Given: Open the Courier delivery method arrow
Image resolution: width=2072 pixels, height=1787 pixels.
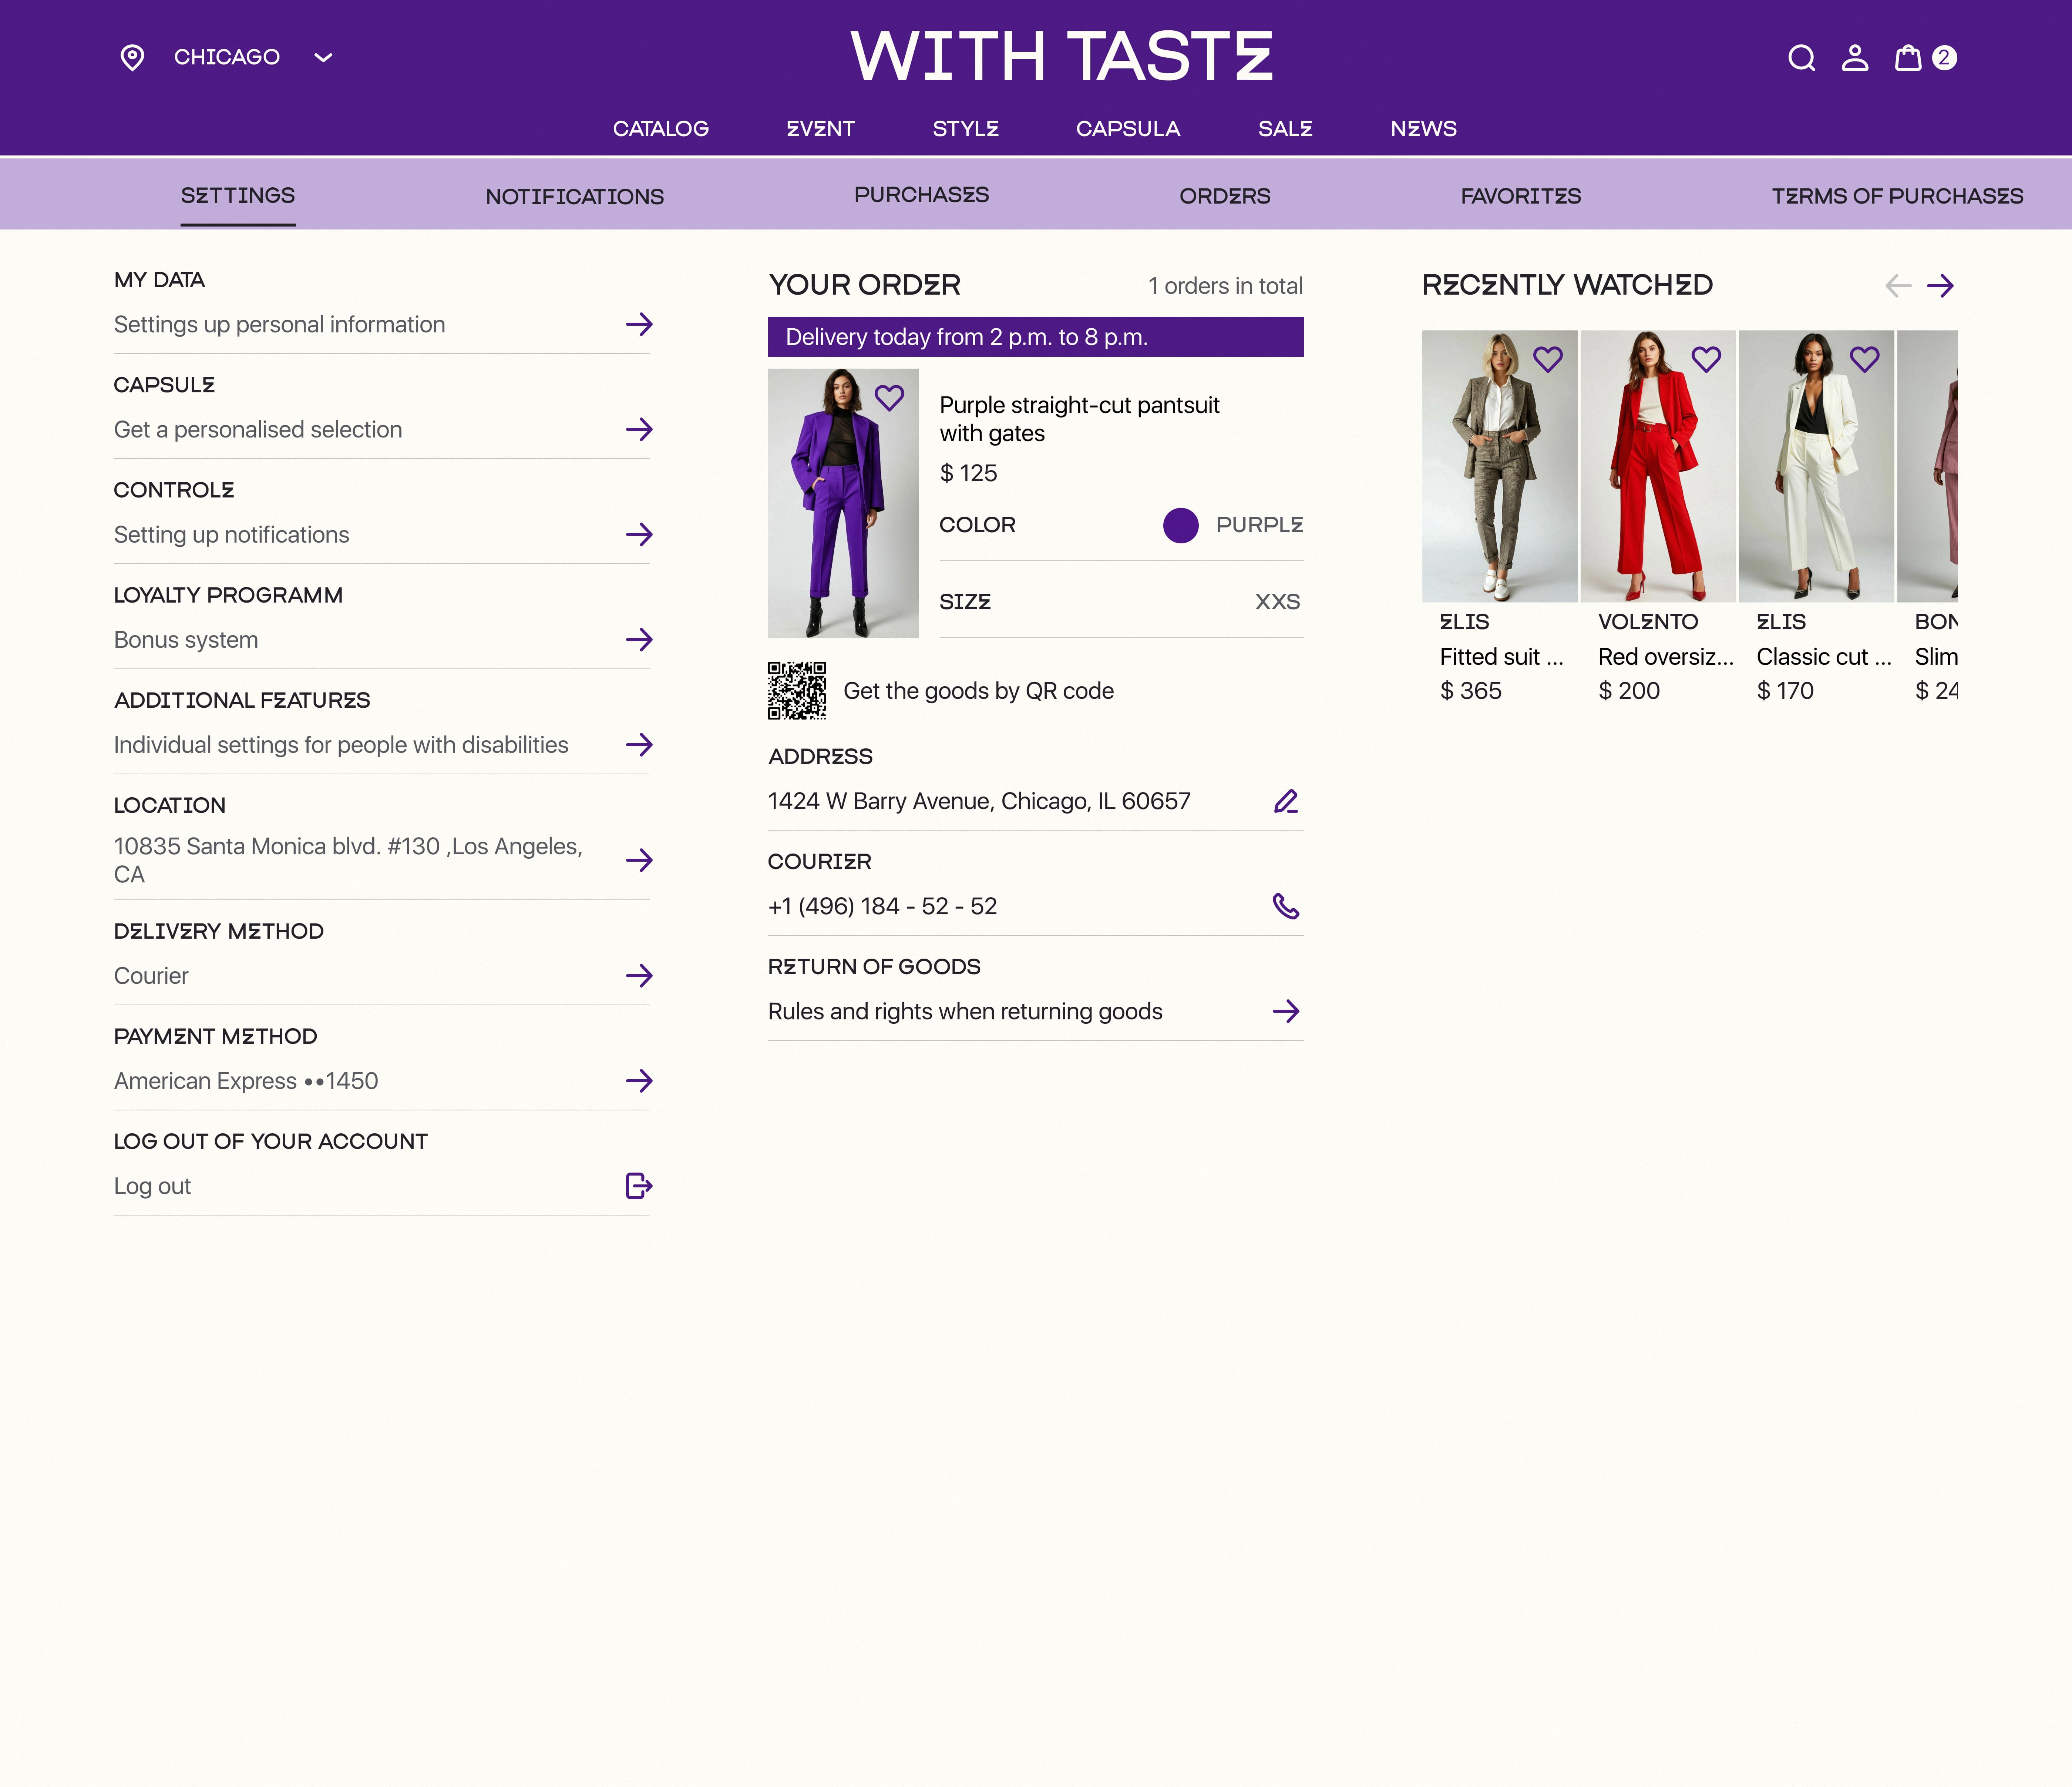Looking at the screenshot, I should click(639, 976).
